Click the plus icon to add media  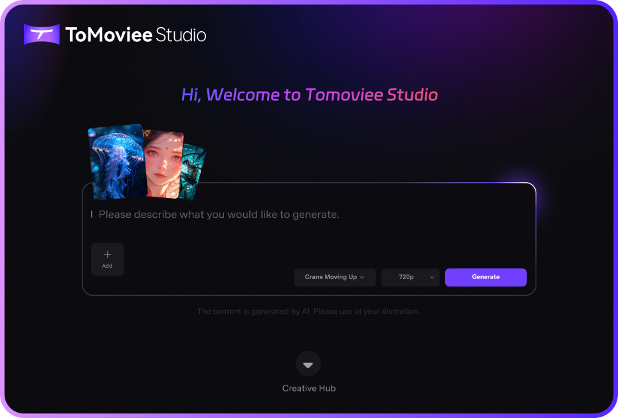(x=107, y=255)
